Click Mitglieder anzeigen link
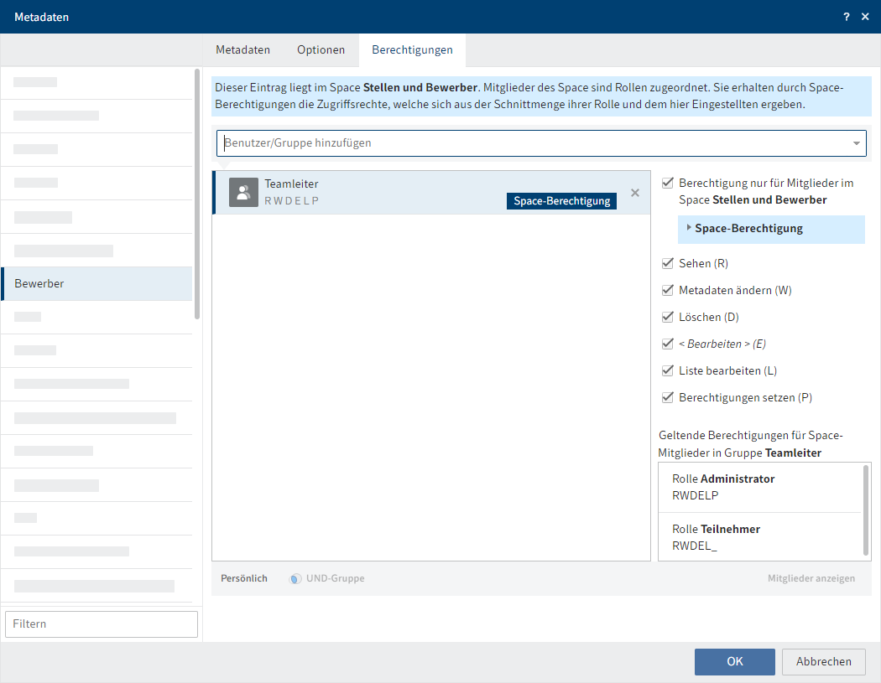 [811, 578]
